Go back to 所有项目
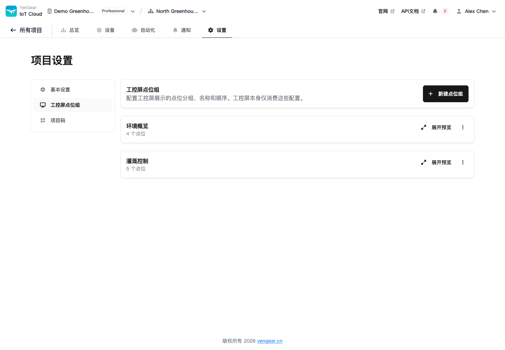This screenshot has height=350, width=505. click(x=26, y=30)
